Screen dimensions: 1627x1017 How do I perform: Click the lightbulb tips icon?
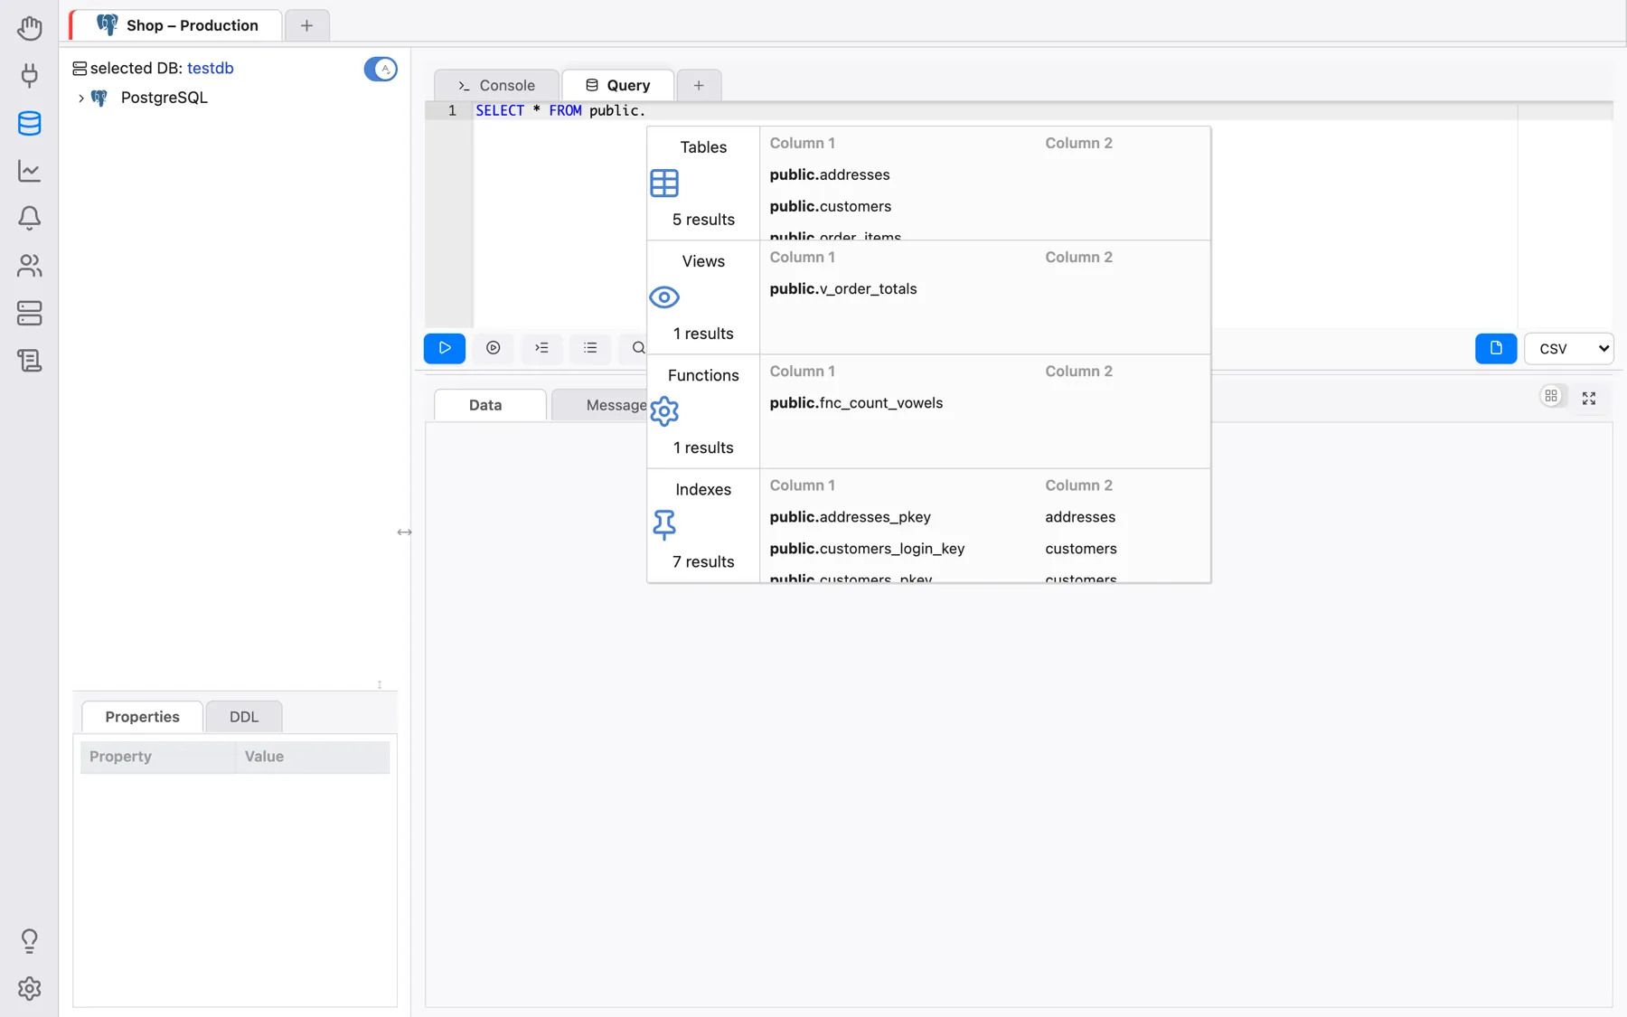(x=29, y=941)
